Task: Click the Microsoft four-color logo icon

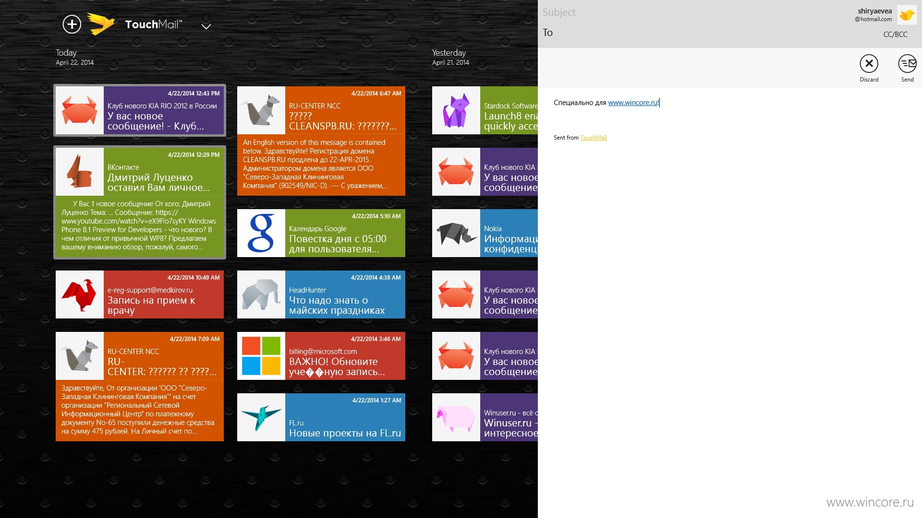Action: click(x=261, y=356)
